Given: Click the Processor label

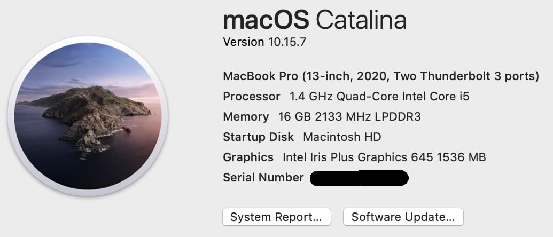Looking at the screenshot, I should point(252,96).
